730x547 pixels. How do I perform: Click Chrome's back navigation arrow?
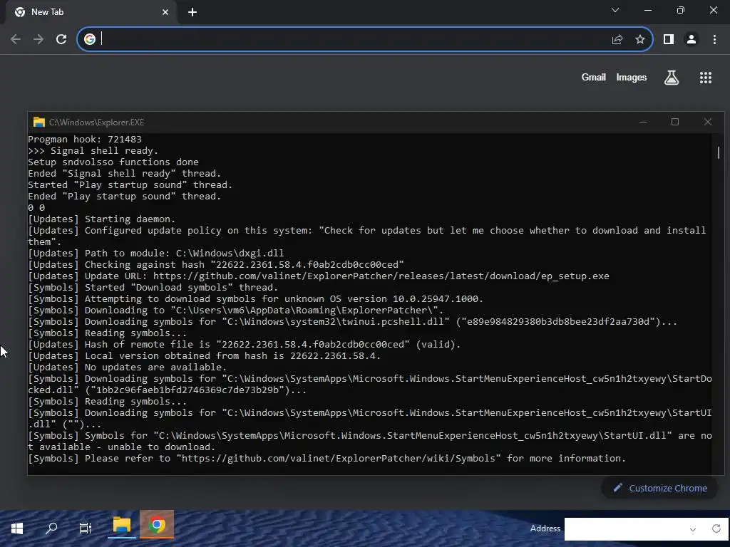(16, 40)
